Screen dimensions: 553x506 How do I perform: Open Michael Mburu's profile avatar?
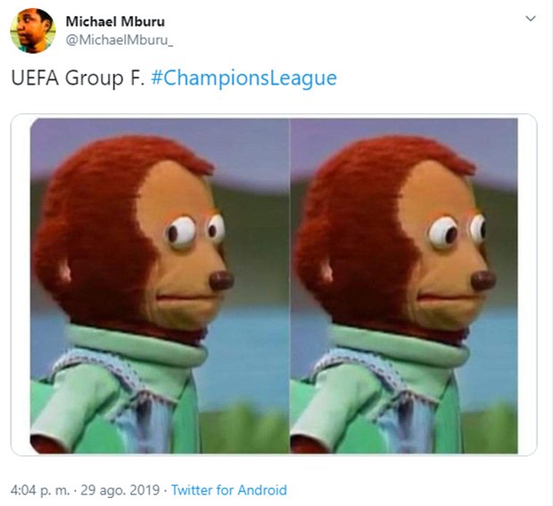tap(33, 31)
